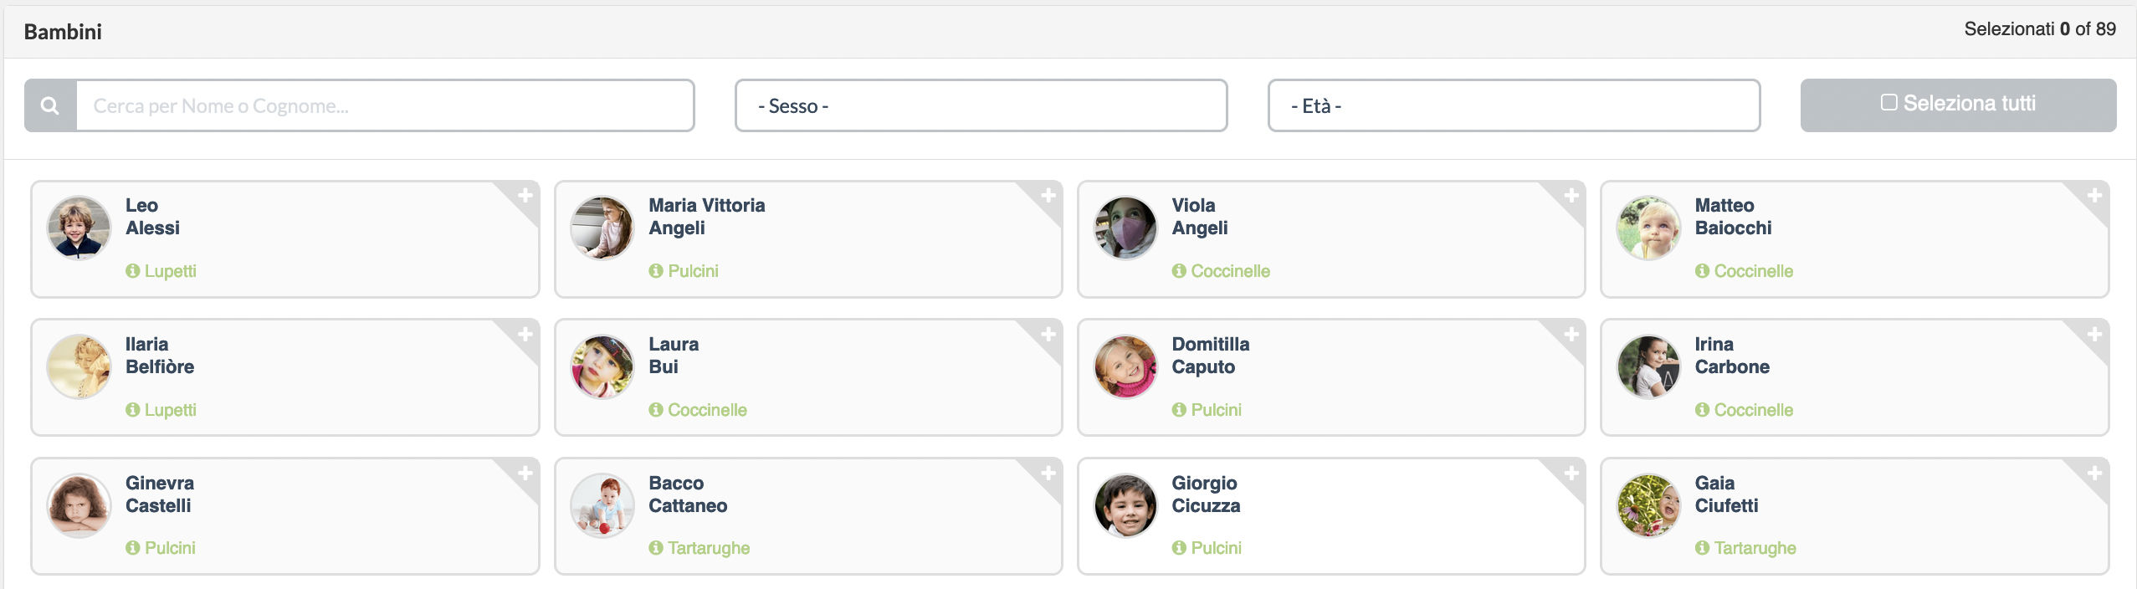Open the Sesso filter dropdown
The height and width of the screenshot is (589, 2137).
tap(981, 105)
